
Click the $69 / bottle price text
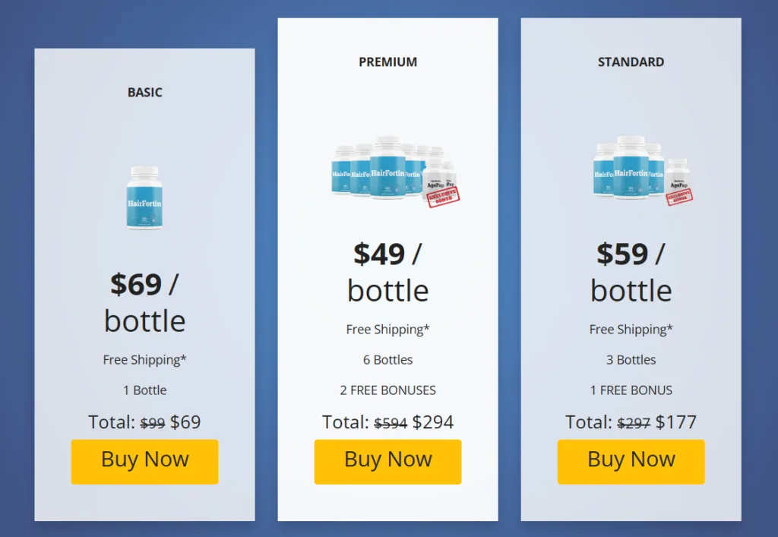coord(144,302)
